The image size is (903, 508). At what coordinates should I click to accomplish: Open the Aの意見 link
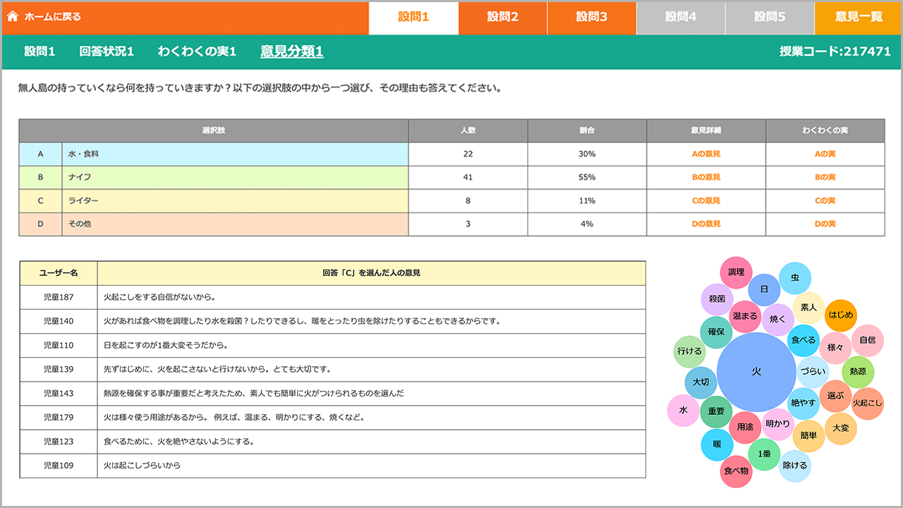705,154
